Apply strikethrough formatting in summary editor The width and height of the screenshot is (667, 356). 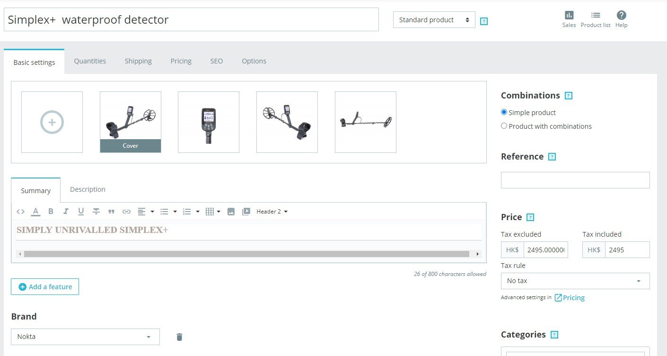tap(96, 212)
